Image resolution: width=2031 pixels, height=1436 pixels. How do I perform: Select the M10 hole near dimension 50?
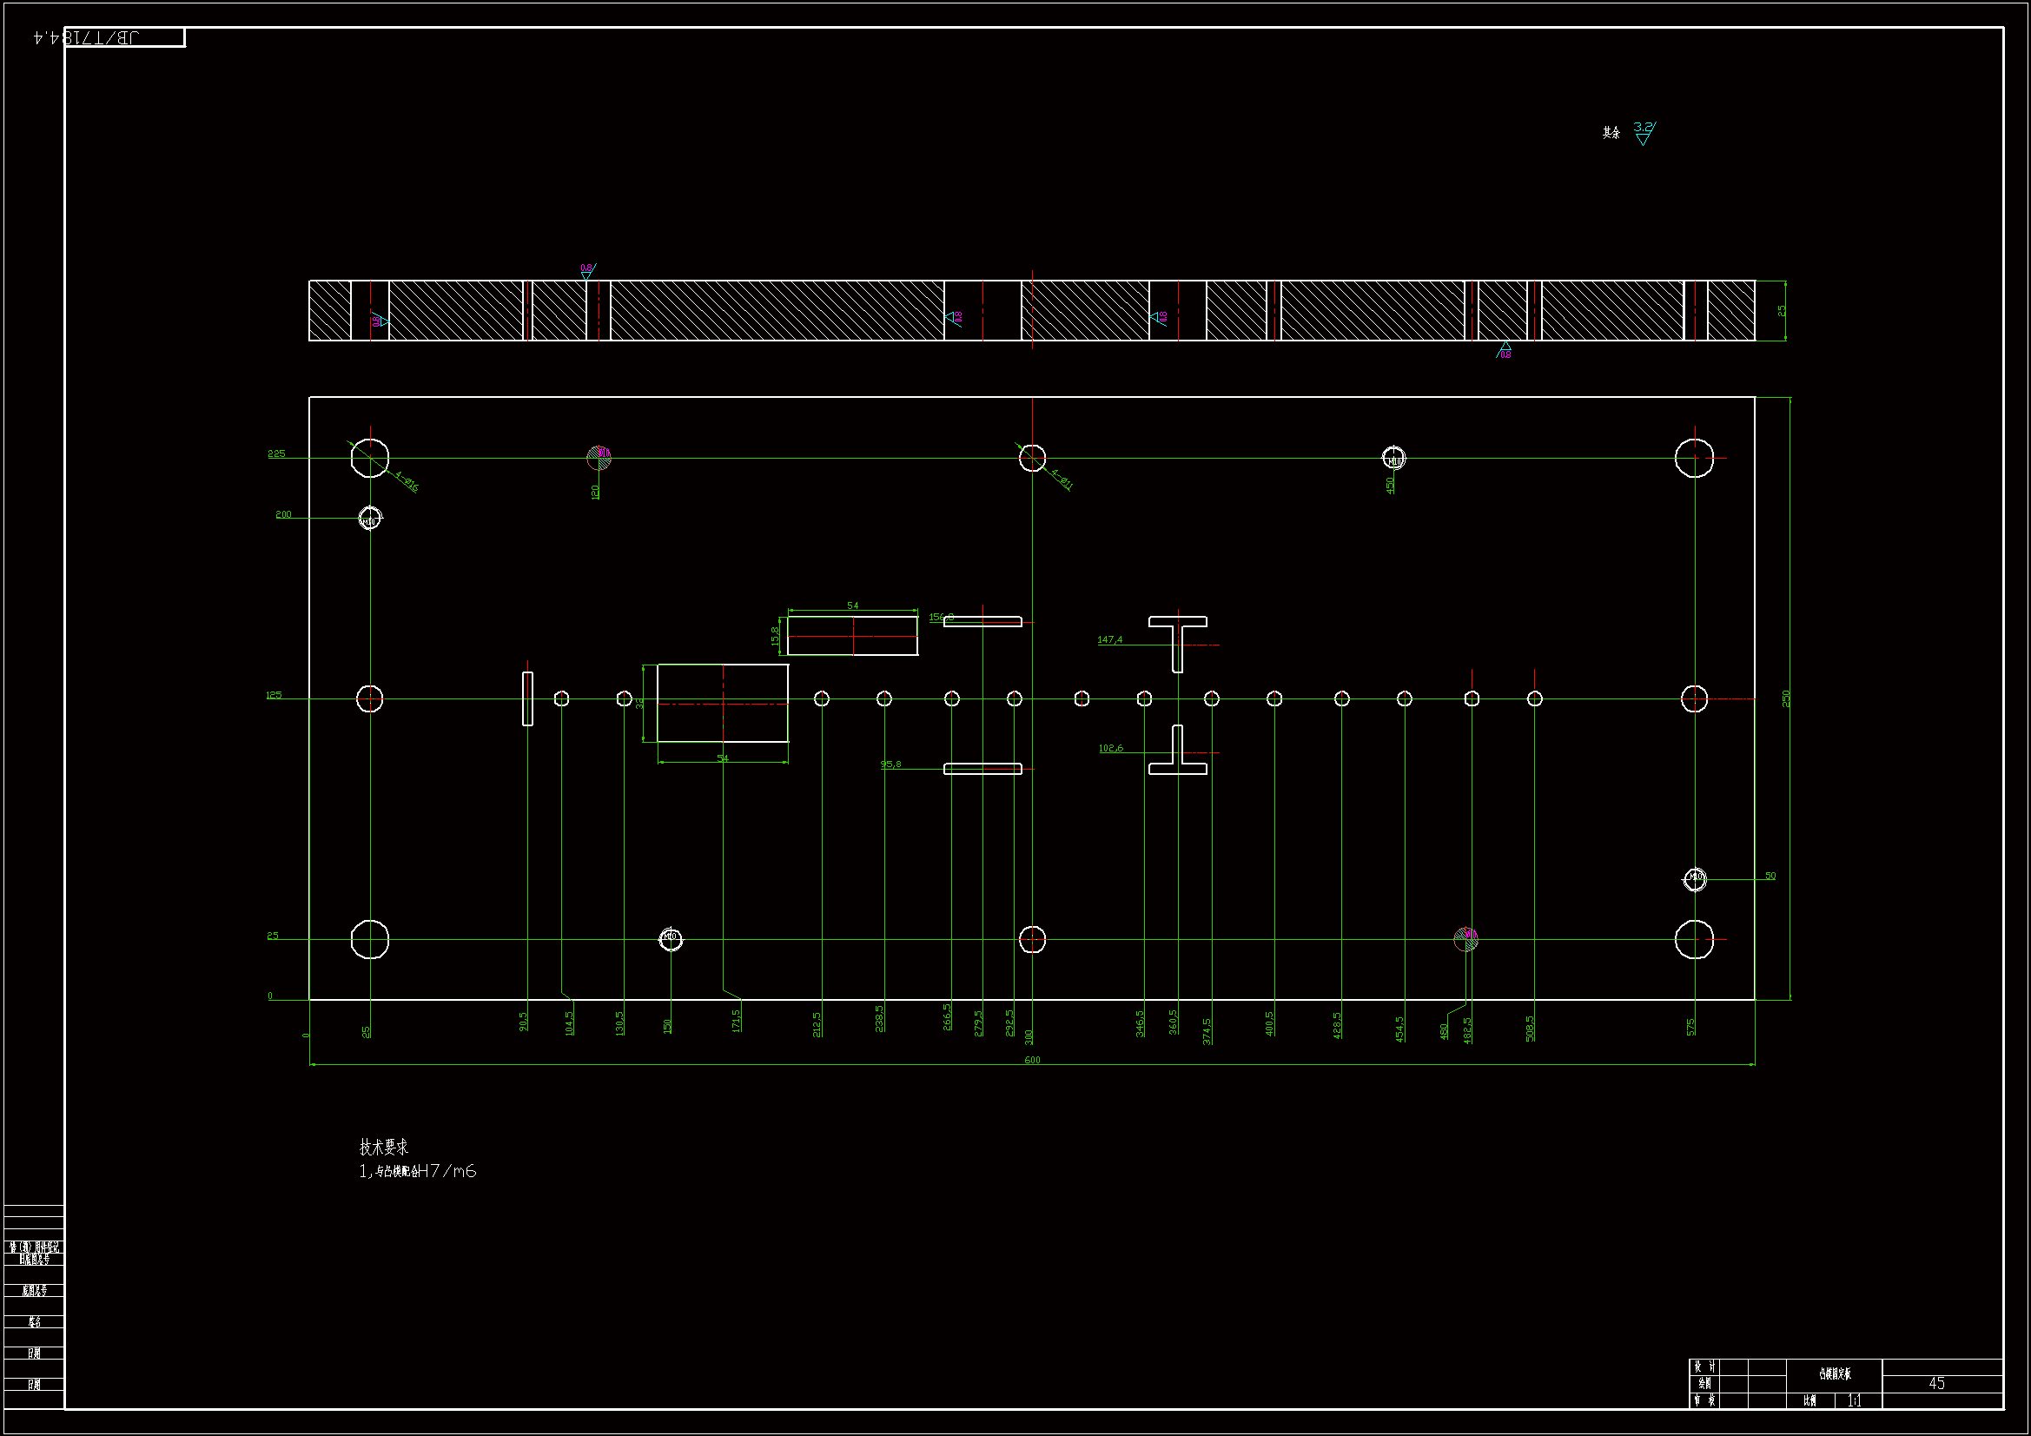pyautogui.click(x=1695, y=878)
